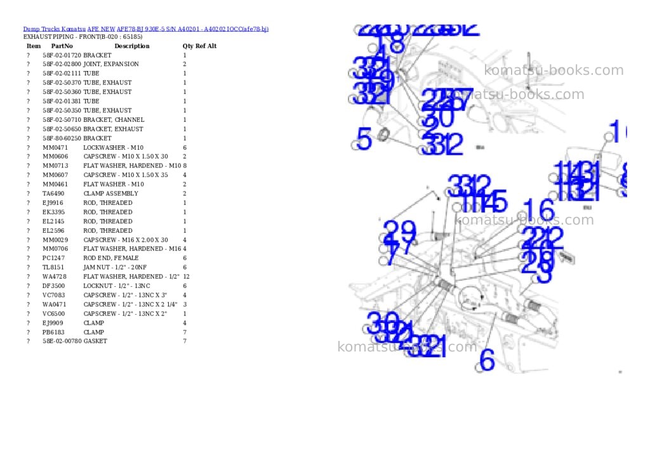This screenshot has height=460, width=650.
Task: Click the CLAMP ASSEMBLY description
Action: point(110,194)
